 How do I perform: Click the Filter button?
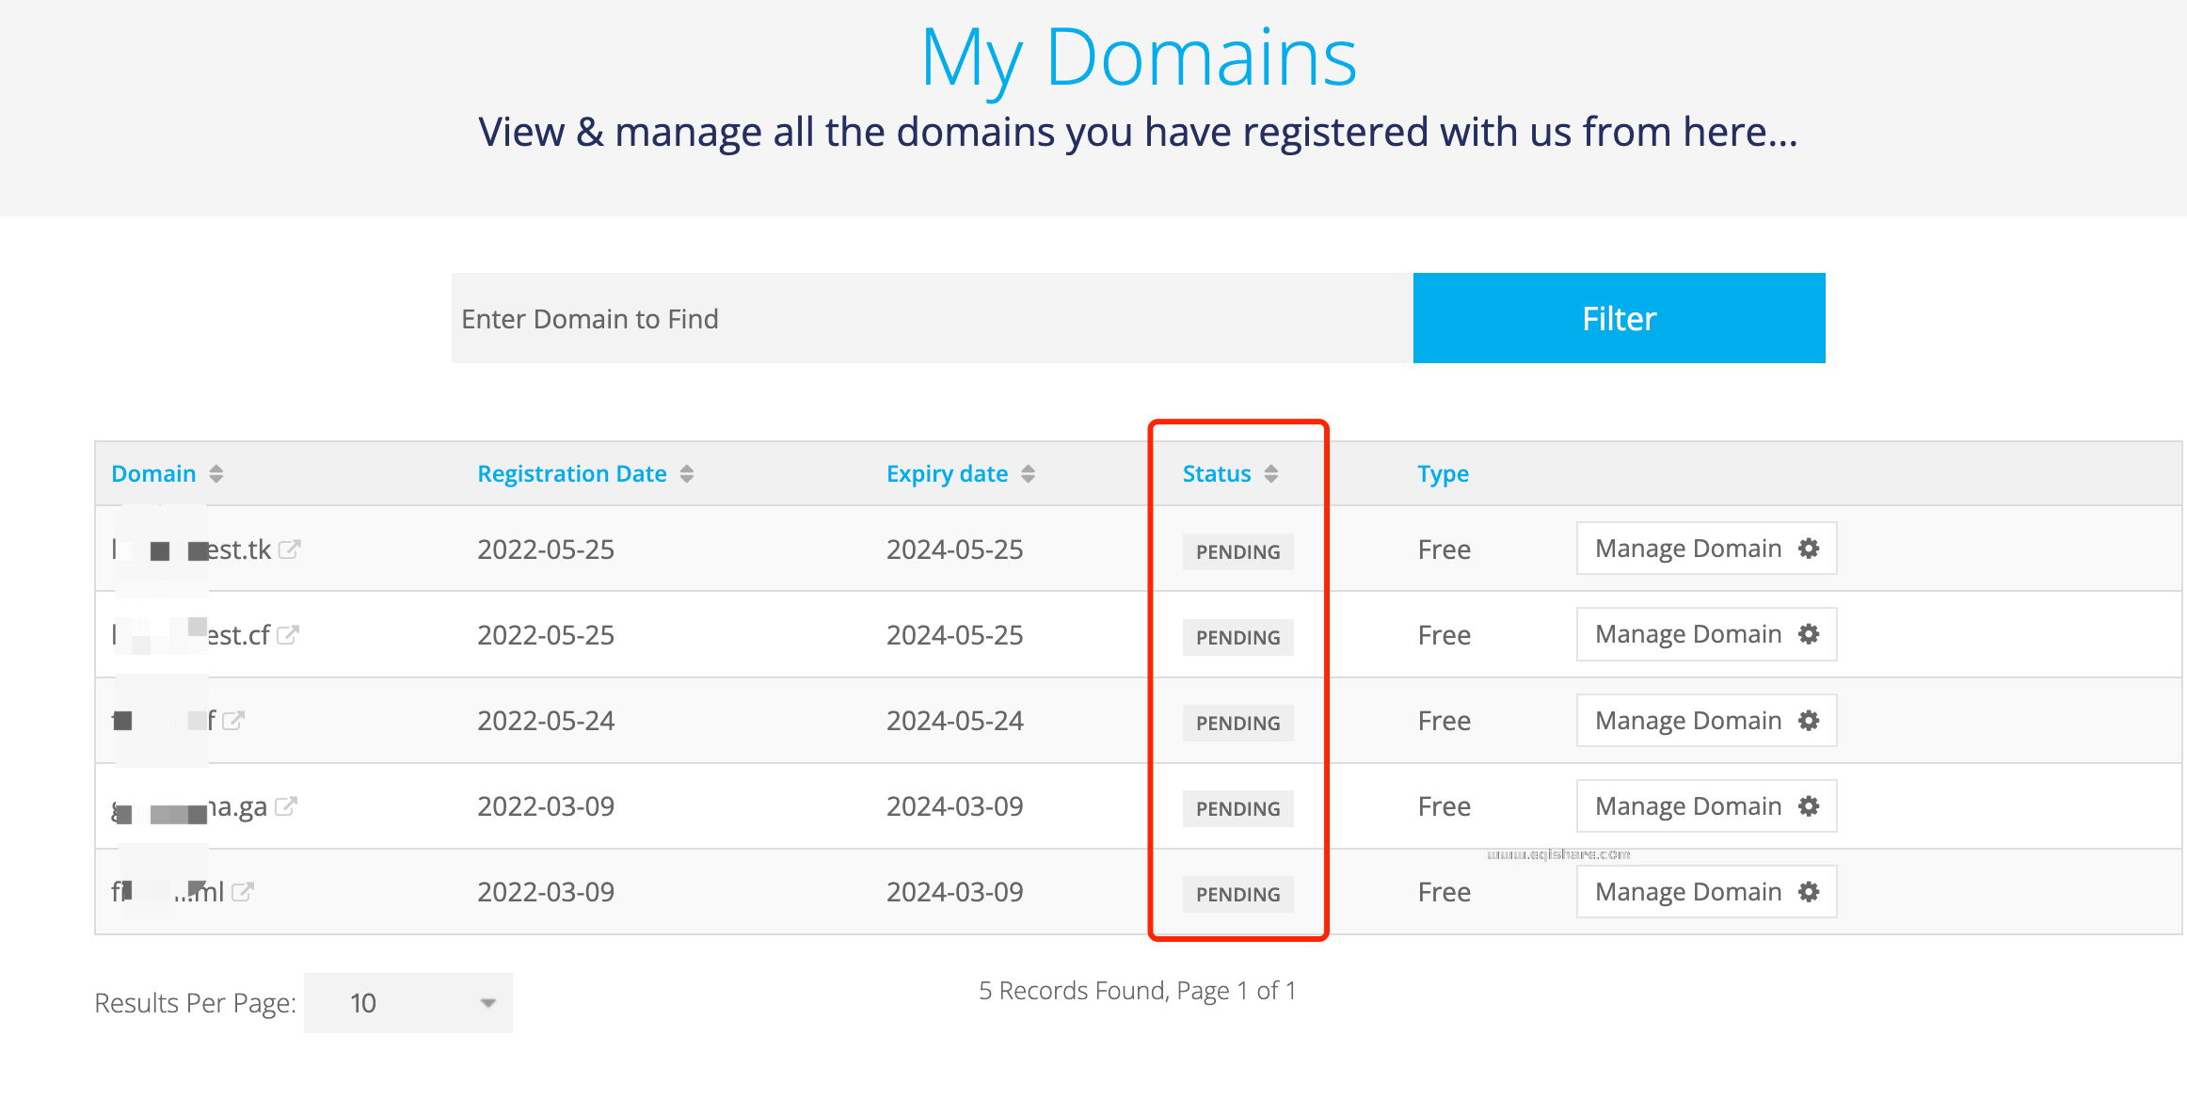coord(1619,319)
